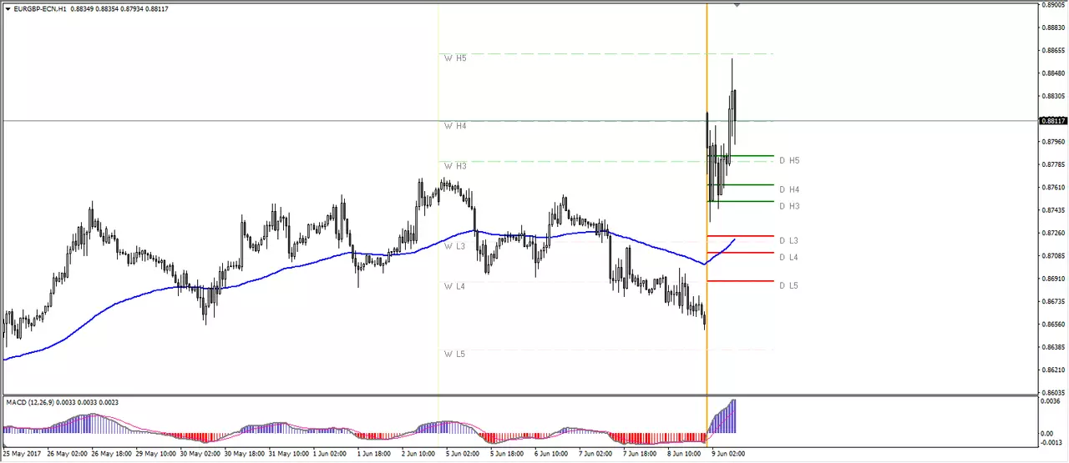Viewport: 1069px width, 463px height.
Task: Select the W L4 pivot label
Action: click(454, 286)
